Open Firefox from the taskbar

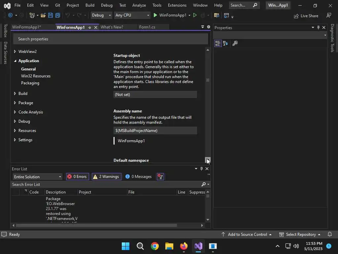point(184,246)
